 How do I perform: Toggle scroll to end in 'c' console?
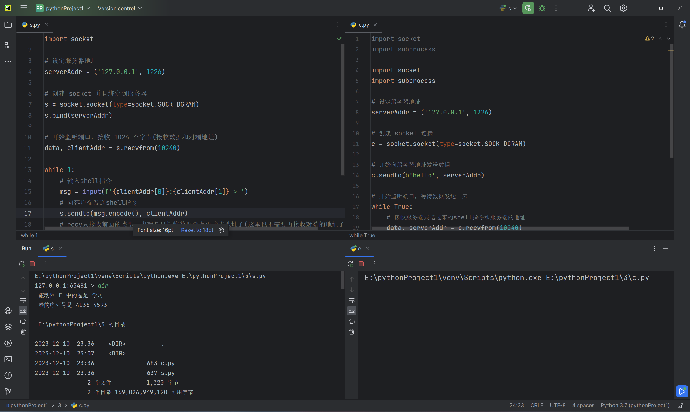pyautogui.click(x=351, y=311)
